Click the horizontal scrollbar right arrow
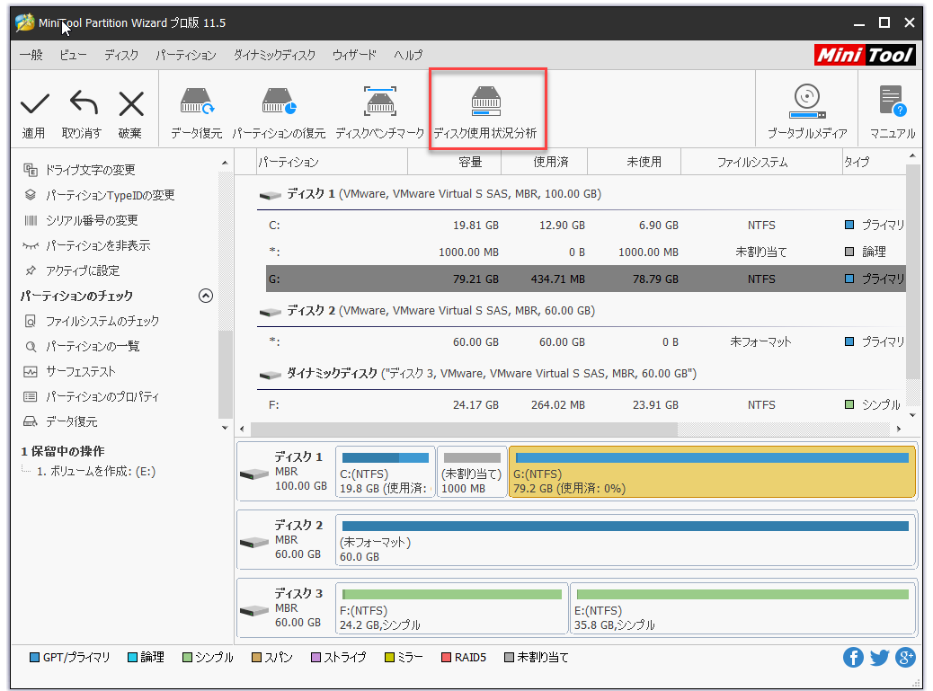 [899, 429]
